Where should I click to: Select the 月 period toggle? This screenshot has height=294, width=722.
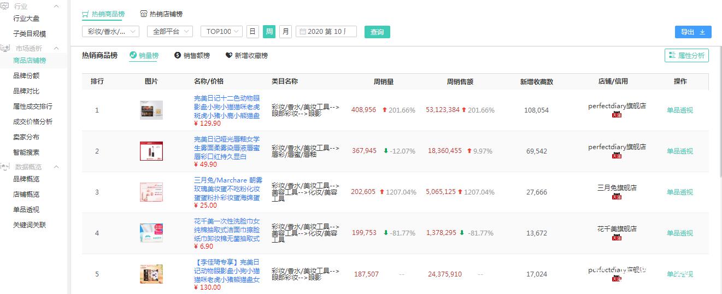[285, 32]
